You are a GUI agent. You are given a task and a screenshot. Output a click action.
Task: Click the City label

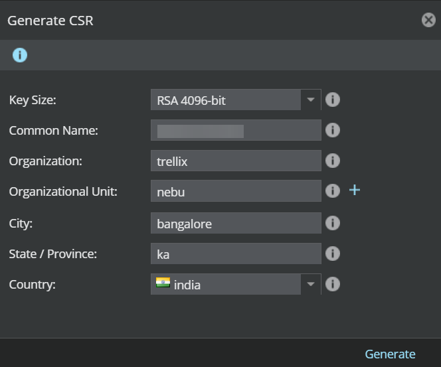(21, 224)
